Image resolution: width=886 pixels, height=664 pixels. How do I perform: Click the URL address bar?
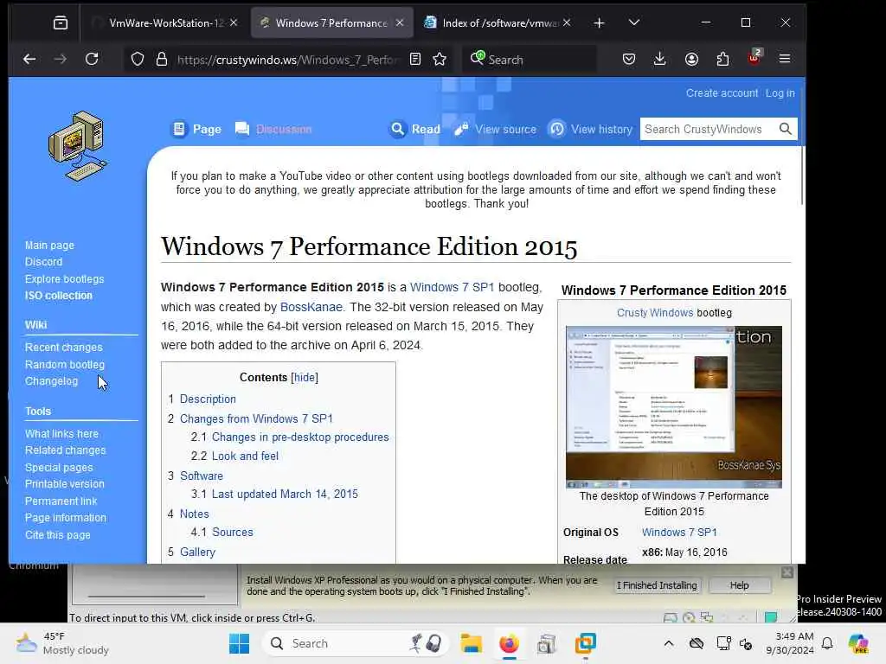click(x=287, y=60)
